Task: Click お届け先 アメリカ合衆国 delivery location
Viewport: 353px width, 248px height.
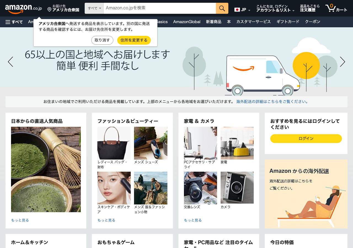Action: [63, 8]
